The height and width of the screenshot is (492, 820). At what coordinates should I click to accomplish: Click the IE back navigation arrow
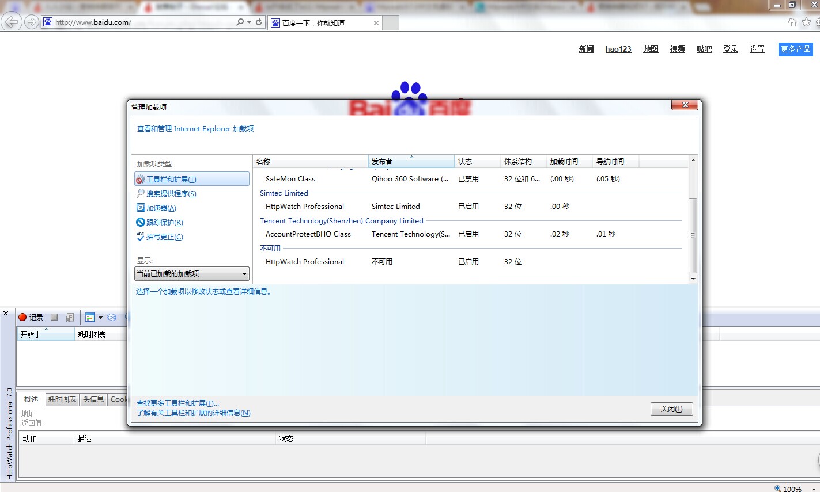point(11,22)
